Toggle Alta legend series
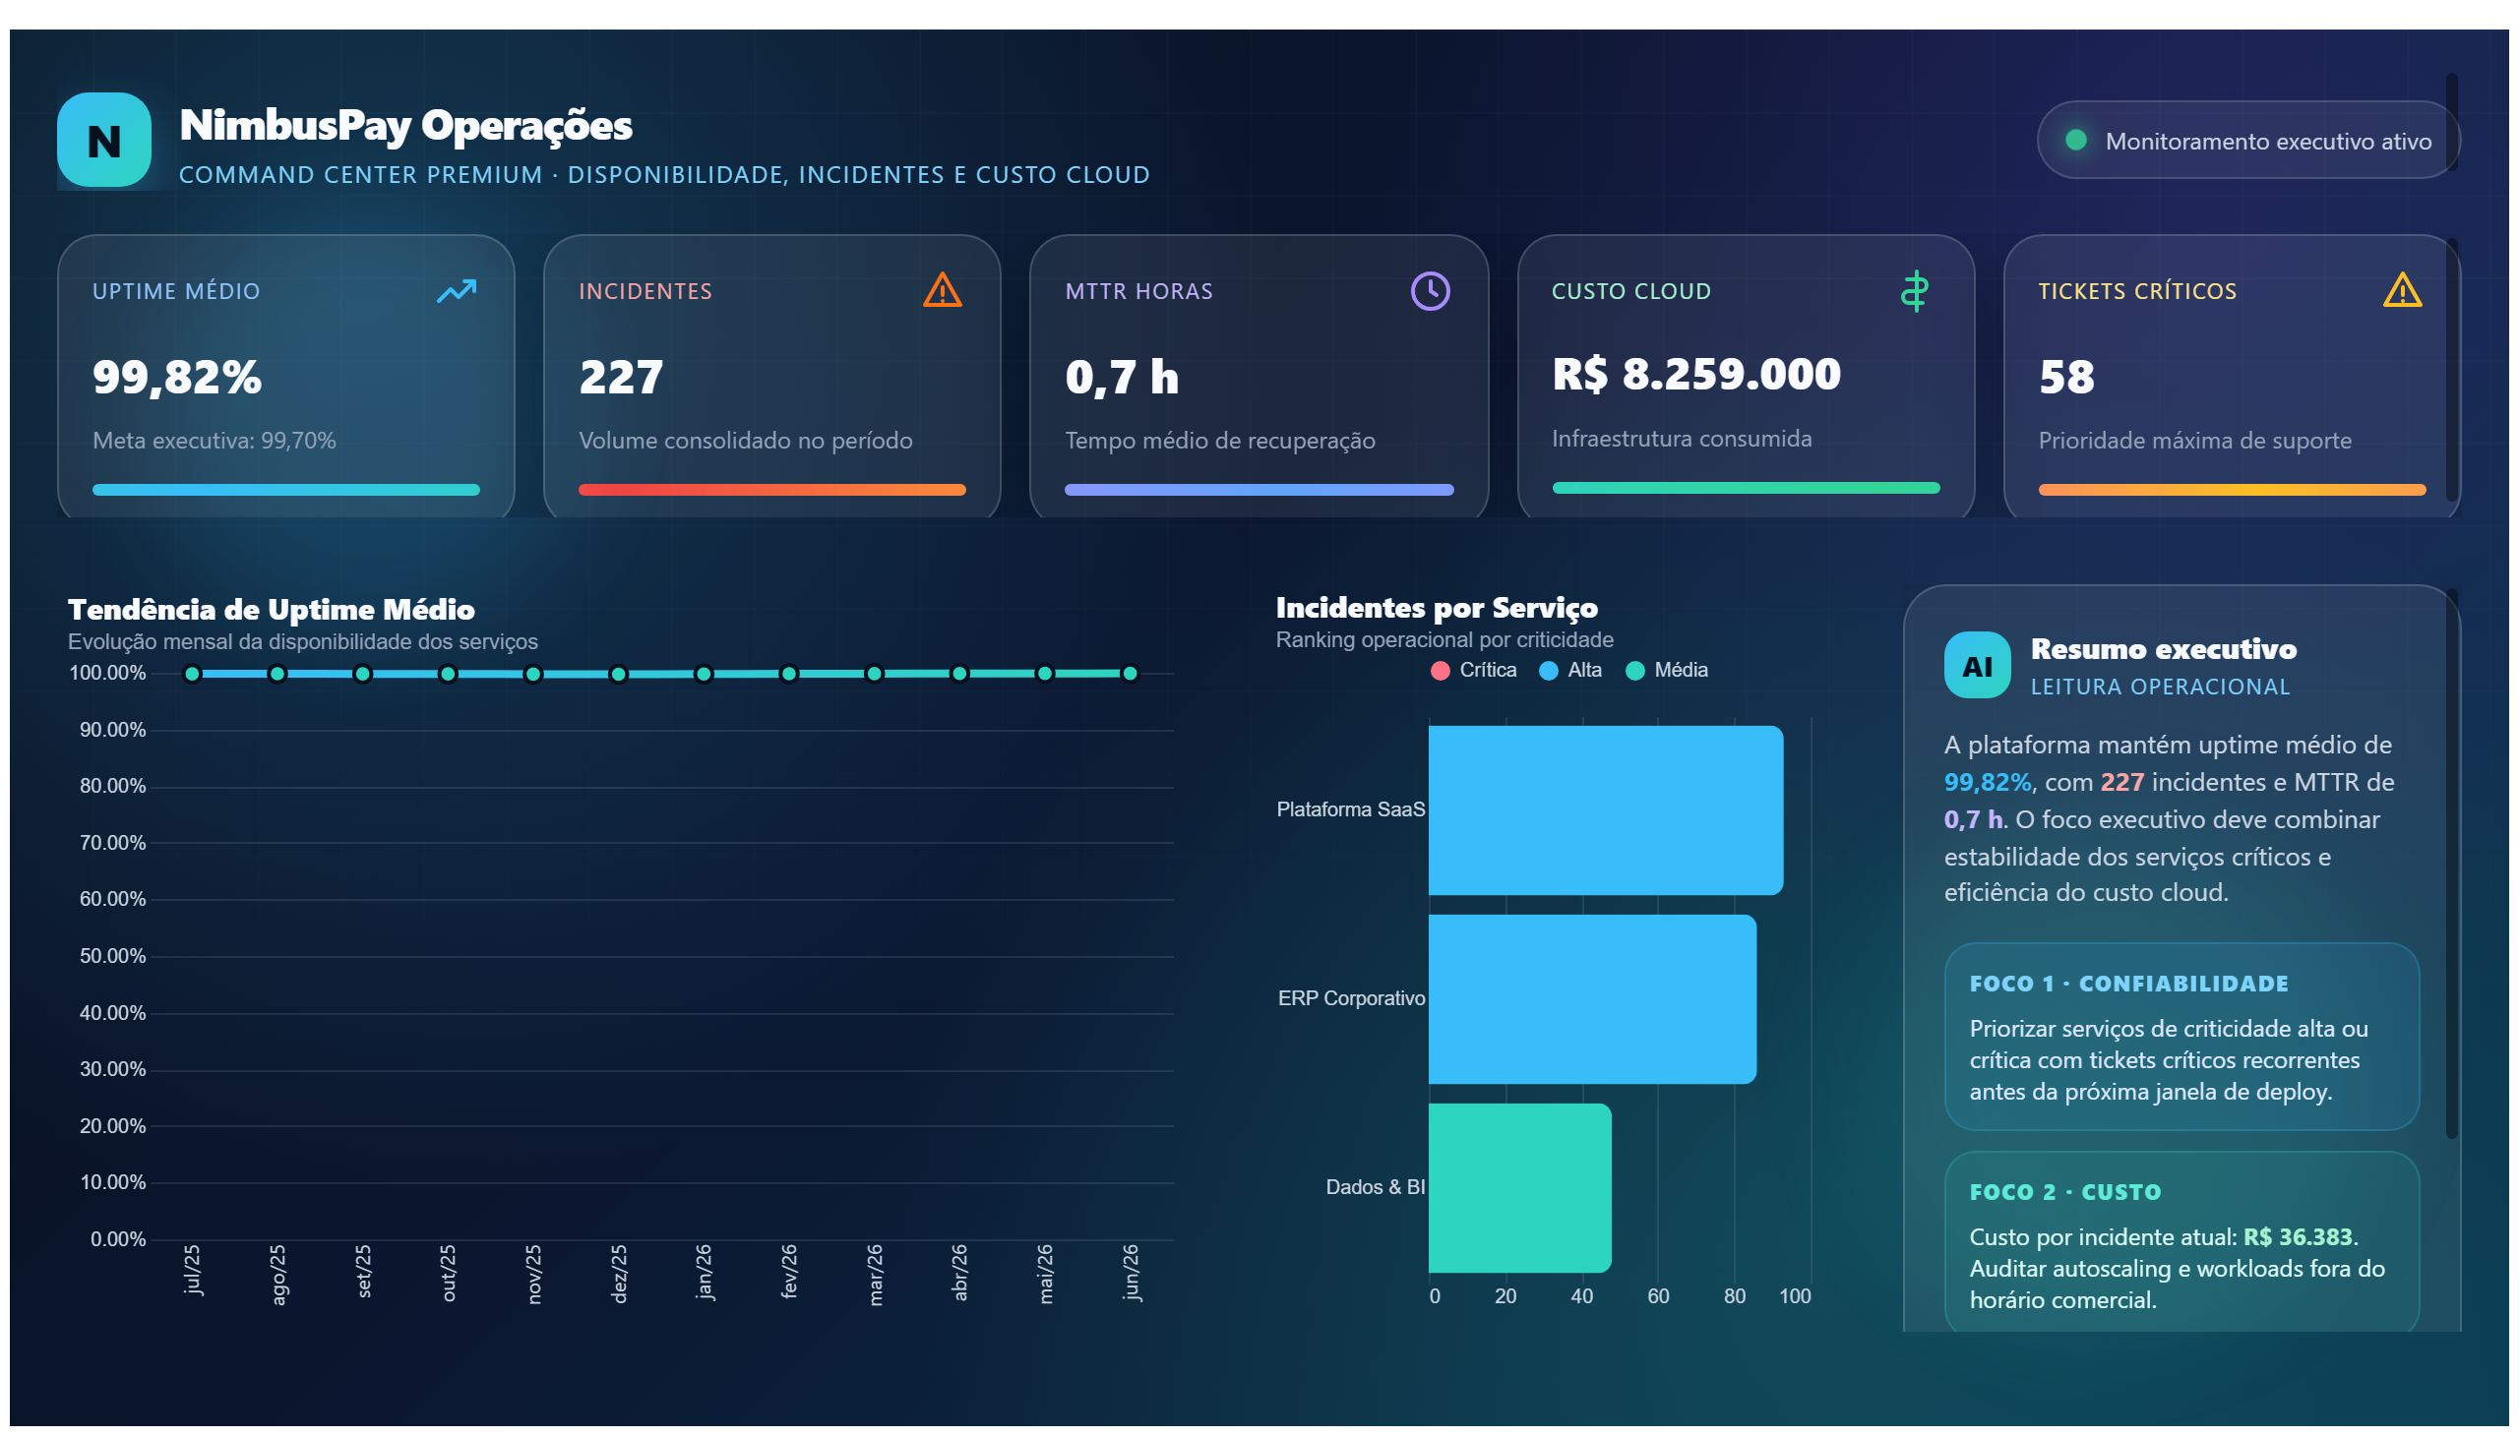Image resolution: width=2519 pixels, height=1436 pixels. [x=1569, y=671]
